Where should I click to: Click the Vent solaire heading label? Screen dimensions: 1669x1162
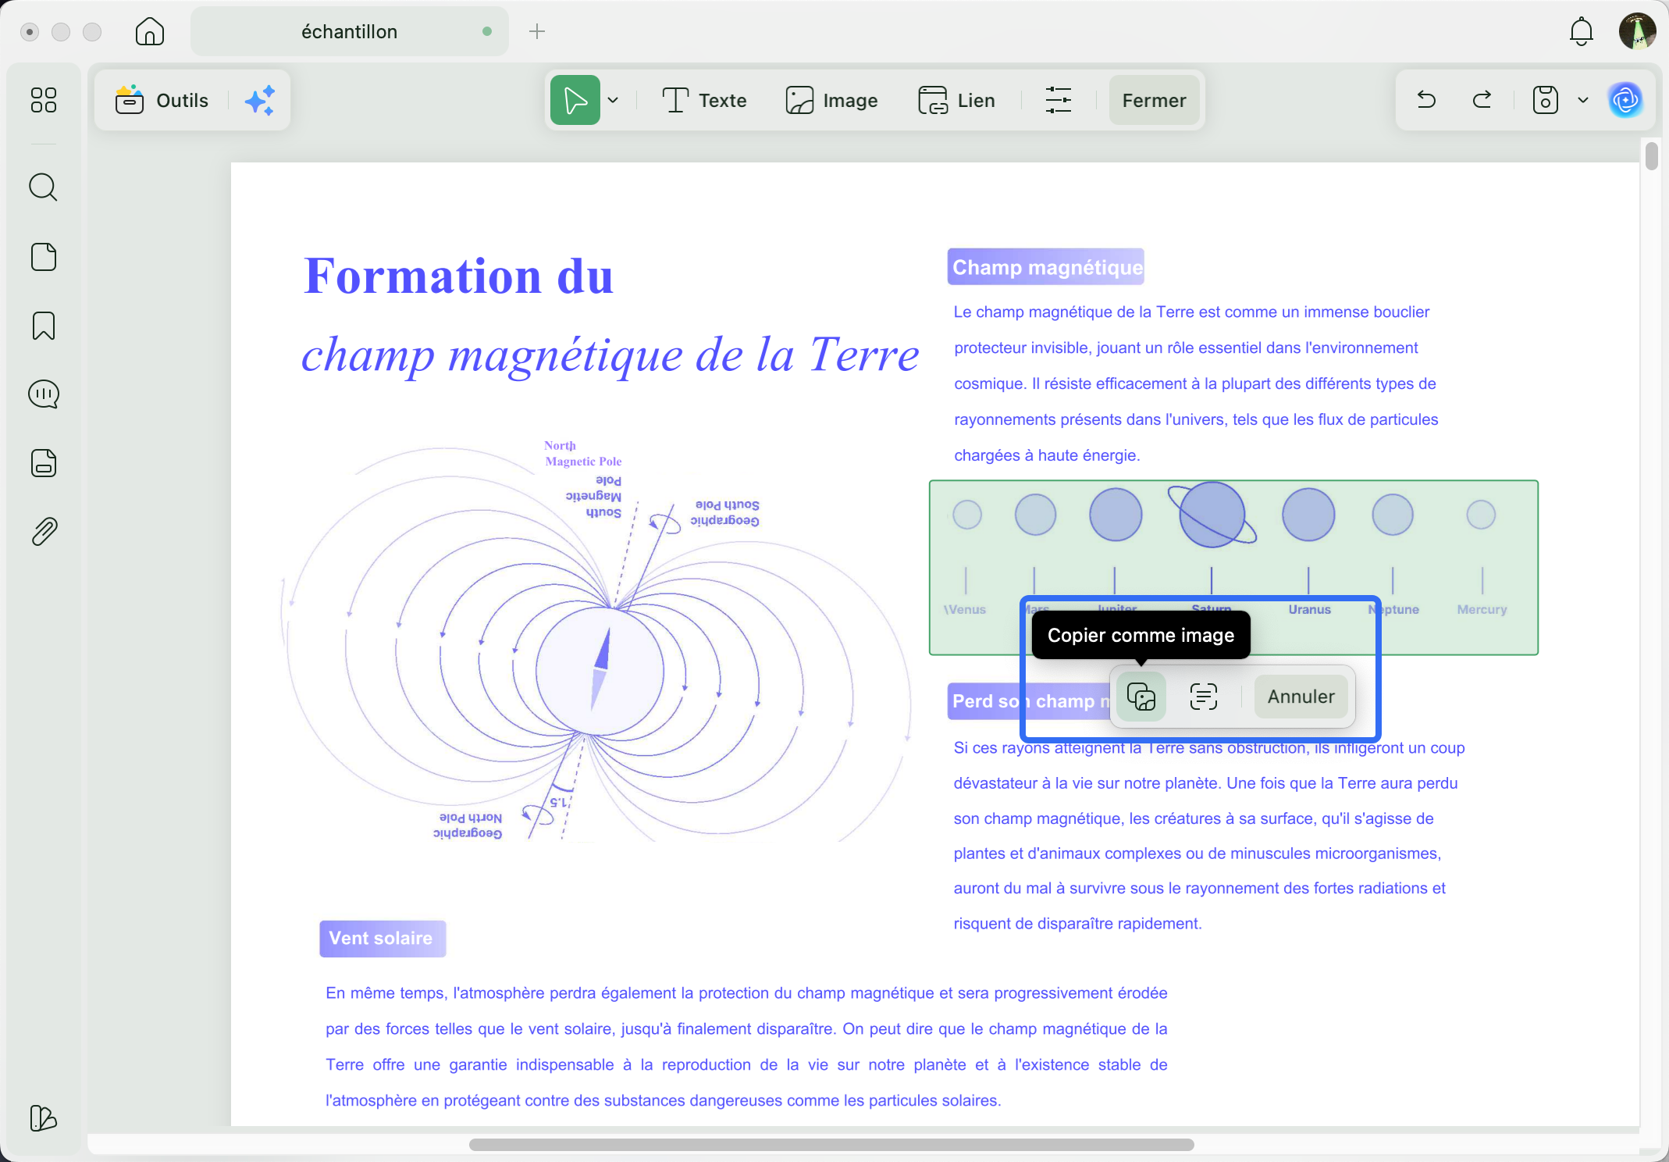pyautogui.click(x=382, y=939)
